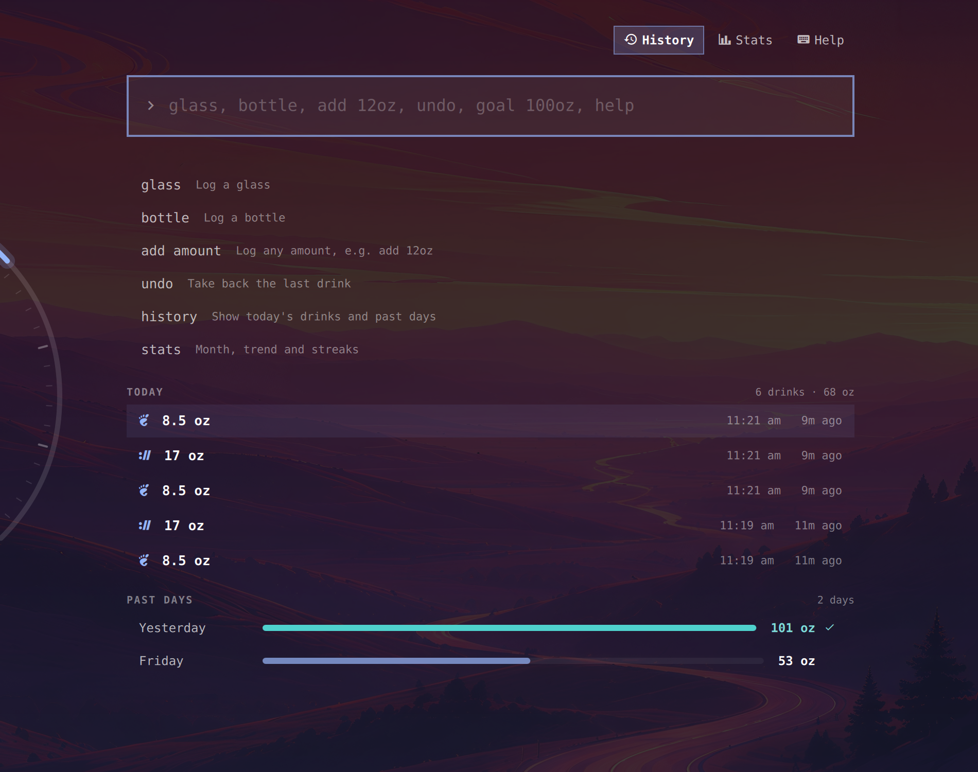Click the '101 oz' total value

coord(793,628)
